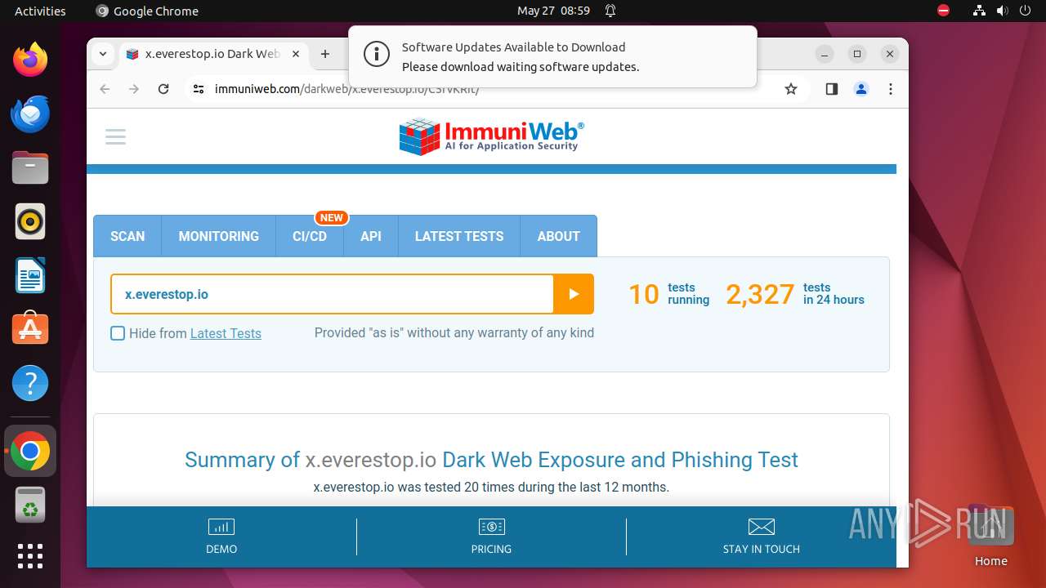This screenshot has width=1046, height=588.
Task: Go forward in Chrome
Action: [134, 89]
